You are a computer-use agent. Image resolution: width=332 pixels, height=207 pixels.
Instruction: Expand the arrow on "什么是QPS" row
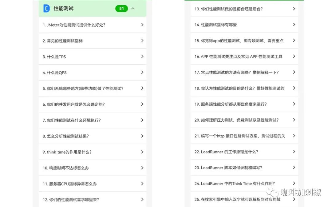tap(142, 72)
